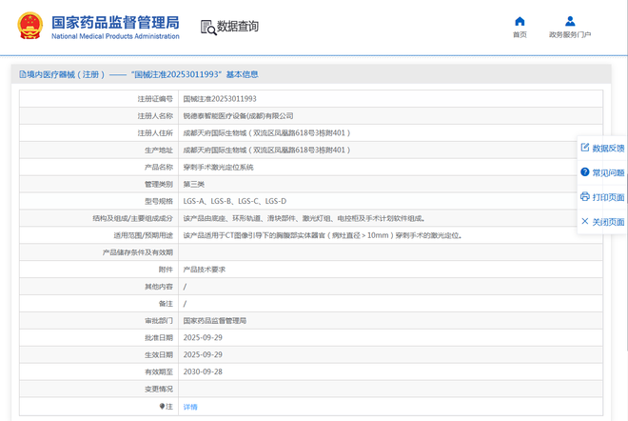Viewport: 628px width, 421px height.
Task: Click the document icon before 境内医疗器械 header
Action: pyautogui.click(x=21, y=74)
